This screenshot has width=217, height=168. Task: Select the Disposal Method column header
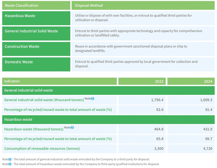[143, 5]
